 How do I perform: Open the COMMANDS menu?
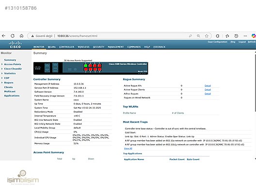pos(134,47)
